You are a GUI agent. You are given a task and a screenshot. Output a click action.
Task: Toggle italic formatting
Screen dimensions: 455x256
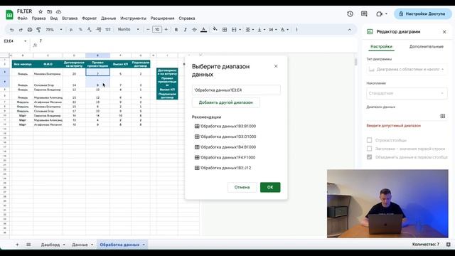click(185, 30)
